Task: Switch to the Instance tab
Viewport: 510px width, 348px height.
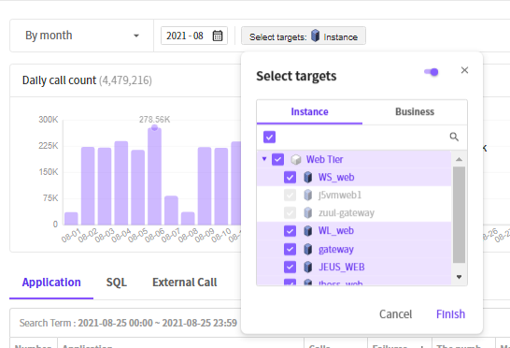Action: tap(309, 111)
